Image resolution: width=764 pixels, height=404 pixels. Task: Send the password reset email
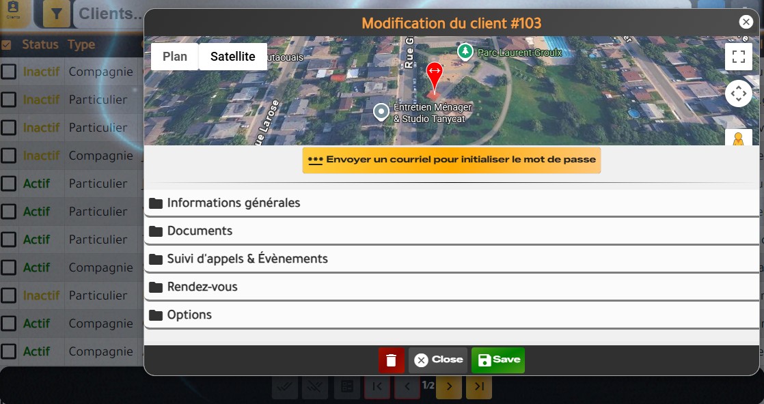tap(451, 160)
